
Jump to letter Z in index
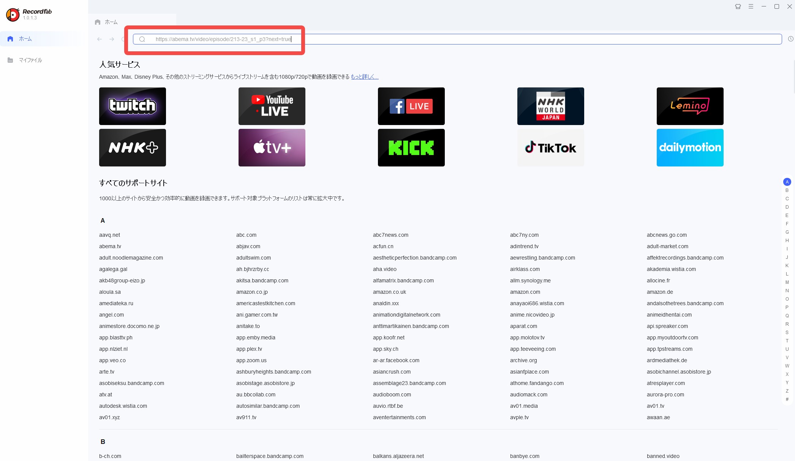point(787,391)
